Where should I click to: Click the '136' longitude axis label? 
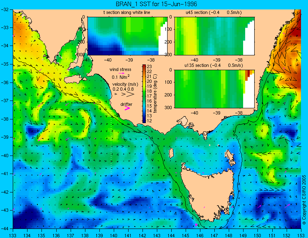(56, 235)
